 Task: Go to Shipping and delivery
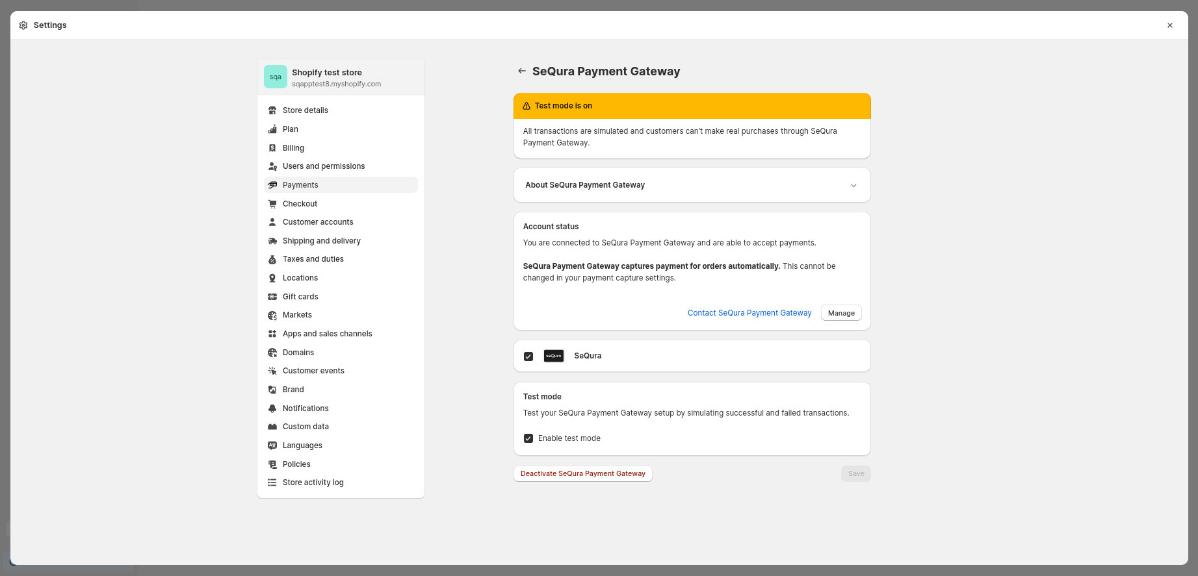coord(341,241)
